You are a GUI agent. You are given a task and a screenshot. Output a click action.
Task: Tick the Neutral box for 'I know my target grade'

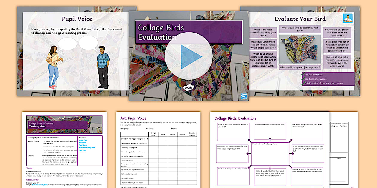click(x=173, y=147)
